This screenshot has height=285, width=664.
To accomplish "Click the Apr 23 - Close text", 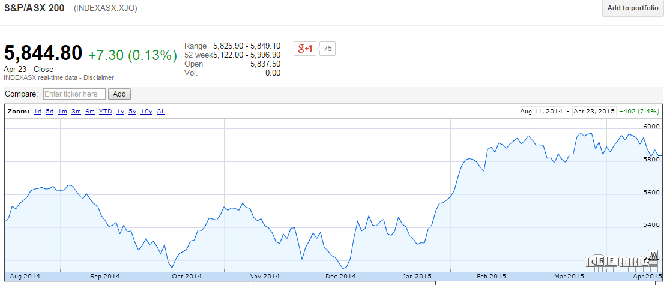I will [28, 69].
